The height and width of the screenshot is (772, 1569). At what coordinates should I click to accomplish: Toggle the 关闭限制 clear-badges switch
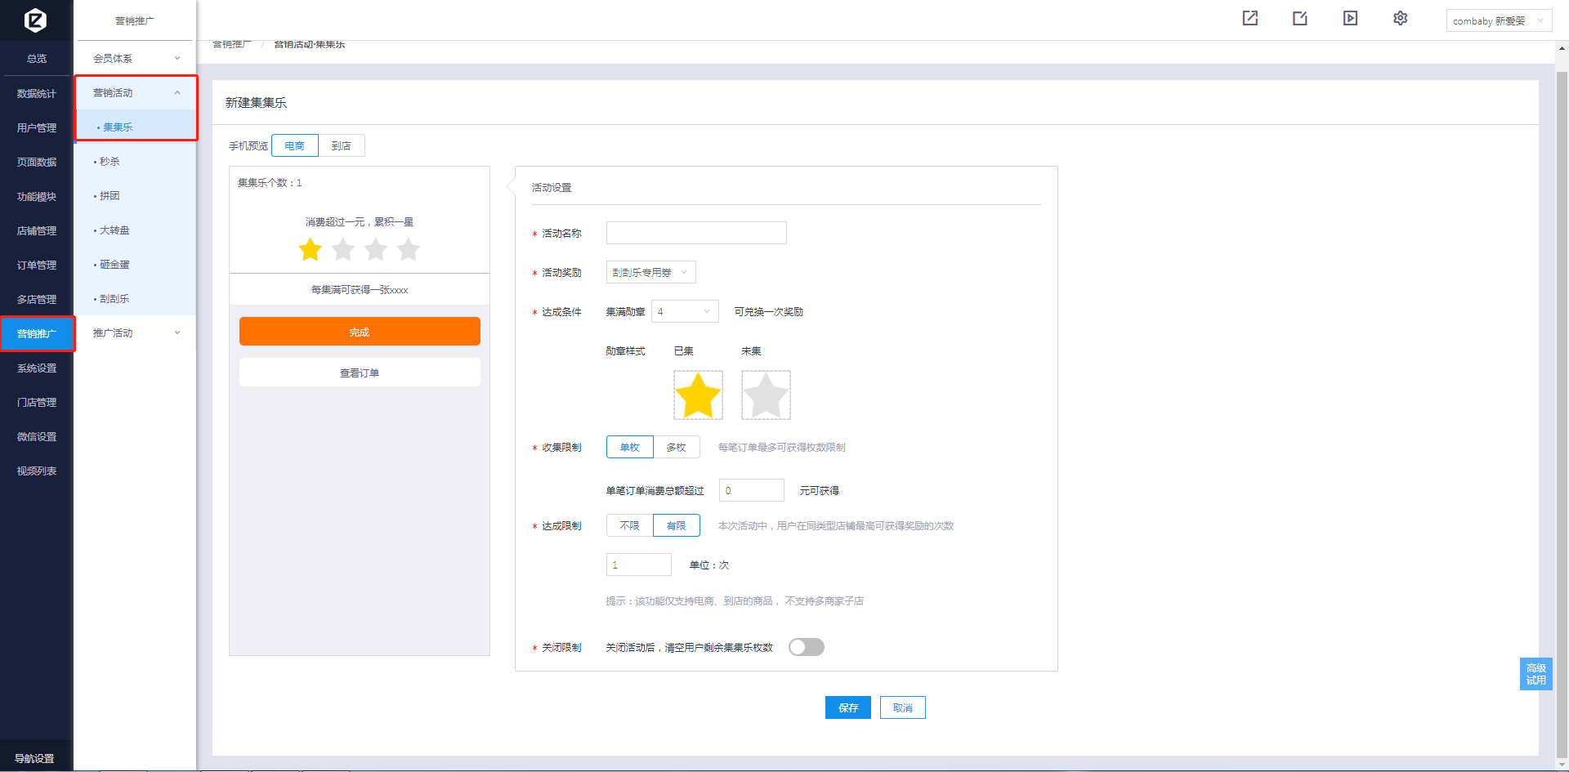coord(806,647)
